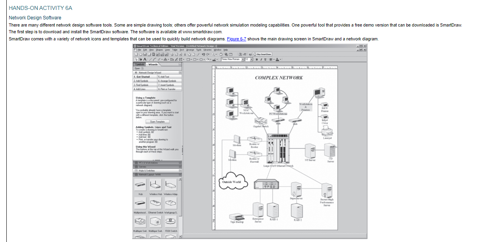Viewport: 486px width, 242px height.
Task: Open the Shapes menu
Action: [159, 50]
